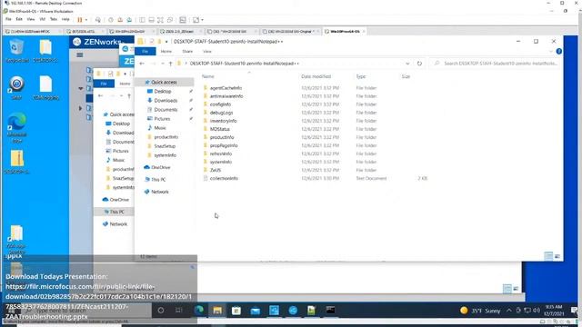Select the MDStatus folder
This screenshot has height=327, width=582.
(220, 129)
